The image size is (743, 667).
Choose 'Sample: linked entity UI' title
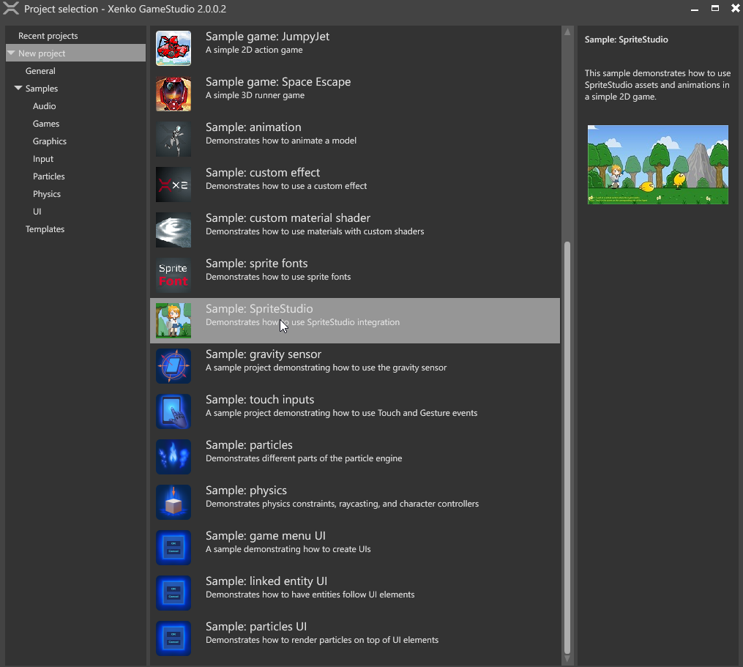click(x=266, y=581)
